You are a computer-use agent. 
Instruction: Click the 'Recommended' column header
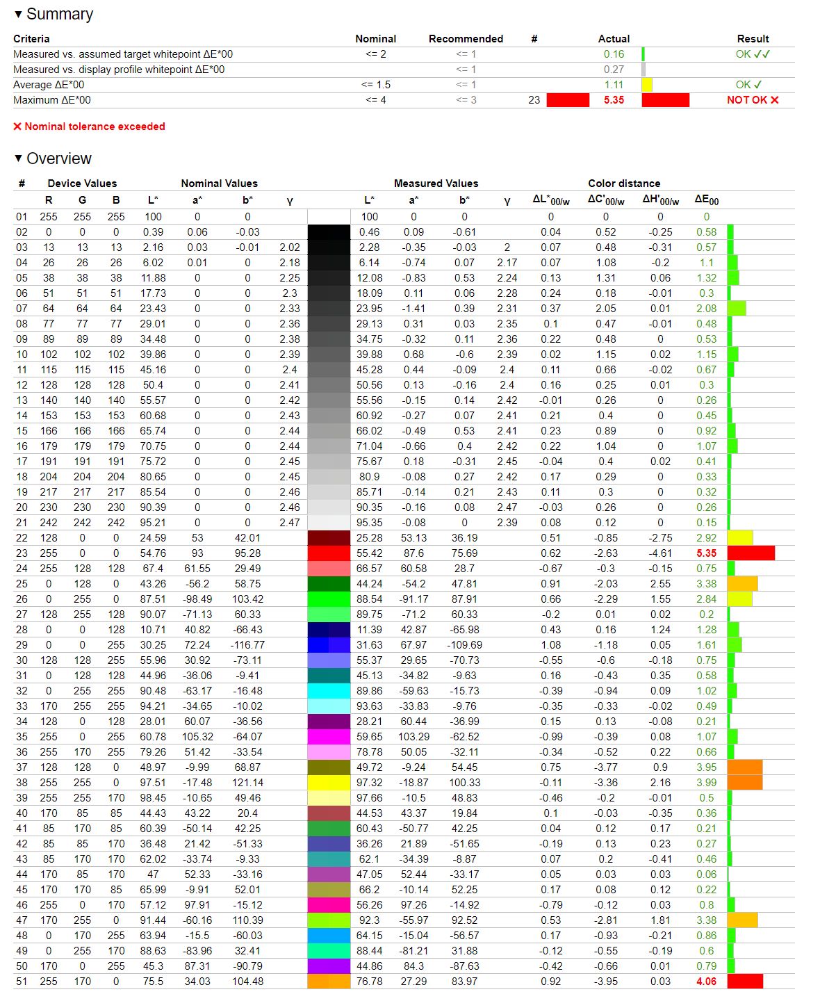point(466,39)
